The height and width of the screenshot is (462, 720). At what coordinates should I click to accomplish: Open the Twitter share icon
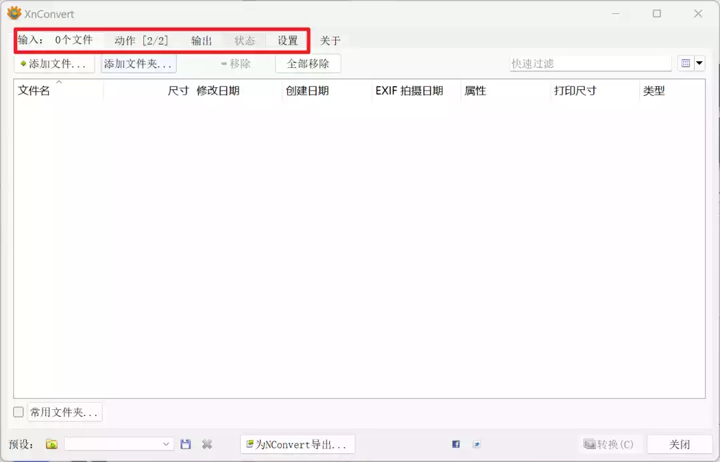[x=477, y=444]
